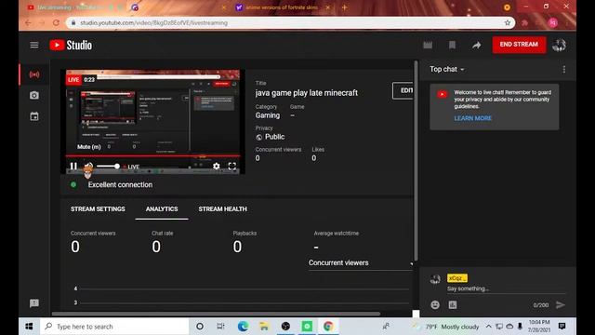Mute the preview speaker icon

point(88,166)
